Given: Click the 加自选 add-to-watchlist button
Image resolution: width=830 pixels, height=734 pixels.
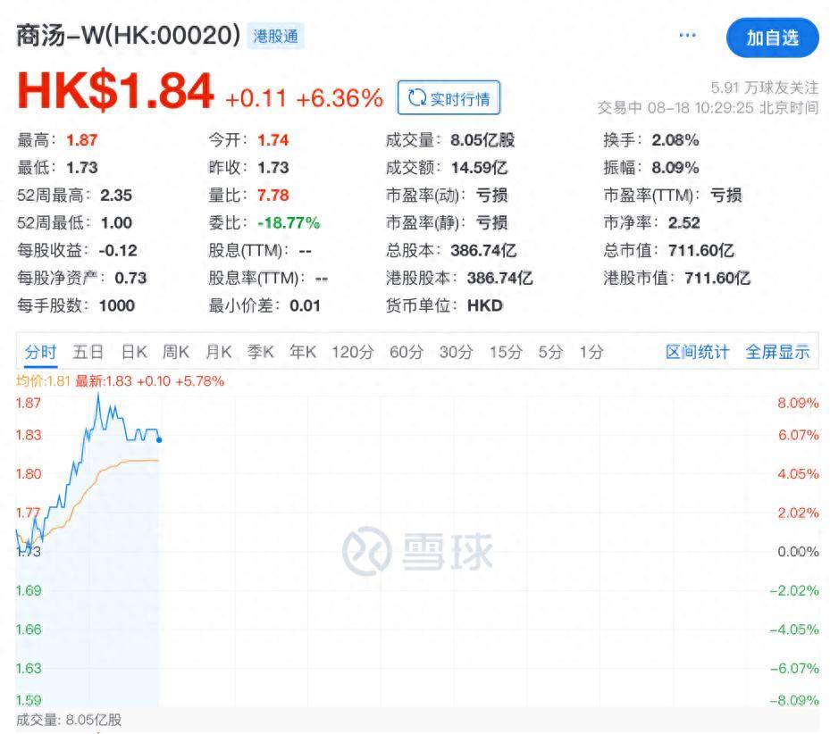Looking at the screenshot, I should click(x=772, y=38).
